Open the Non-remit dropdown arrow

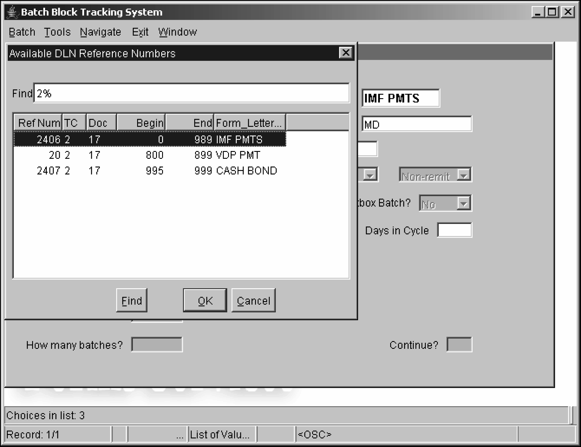464,175
